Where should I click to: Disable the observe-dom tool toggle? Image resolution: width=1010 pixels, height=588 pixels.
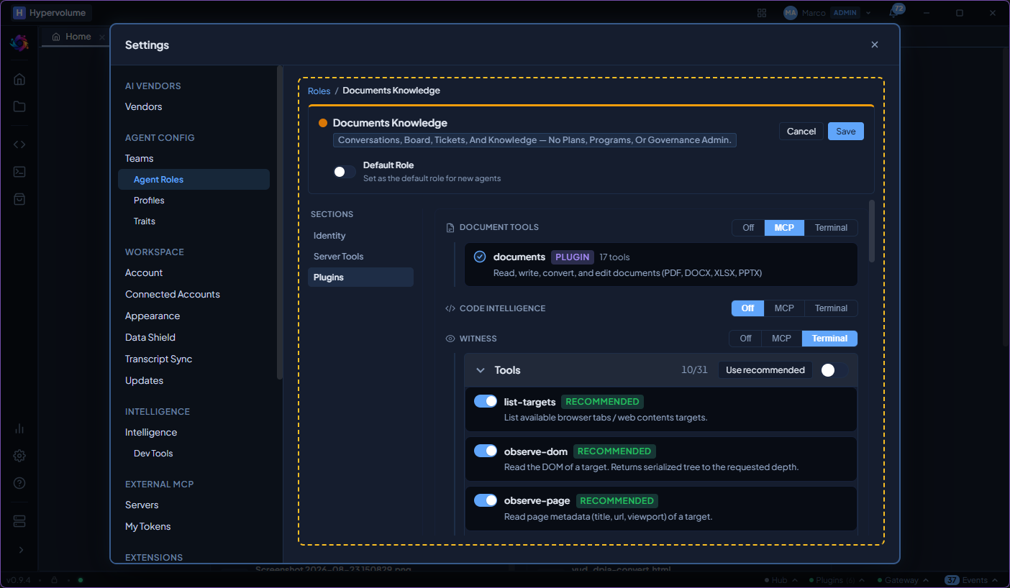(x=486, y=451)
